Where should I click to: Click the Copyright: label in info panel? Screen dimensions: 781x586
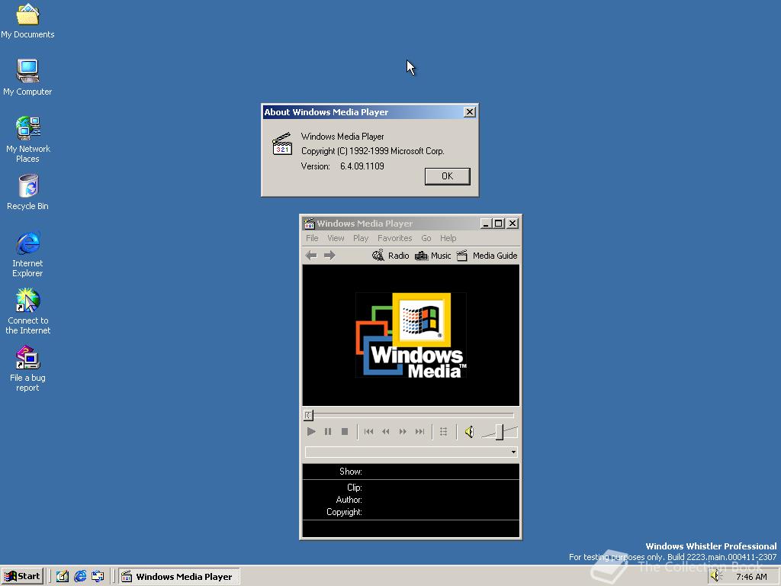pos(344,512)
